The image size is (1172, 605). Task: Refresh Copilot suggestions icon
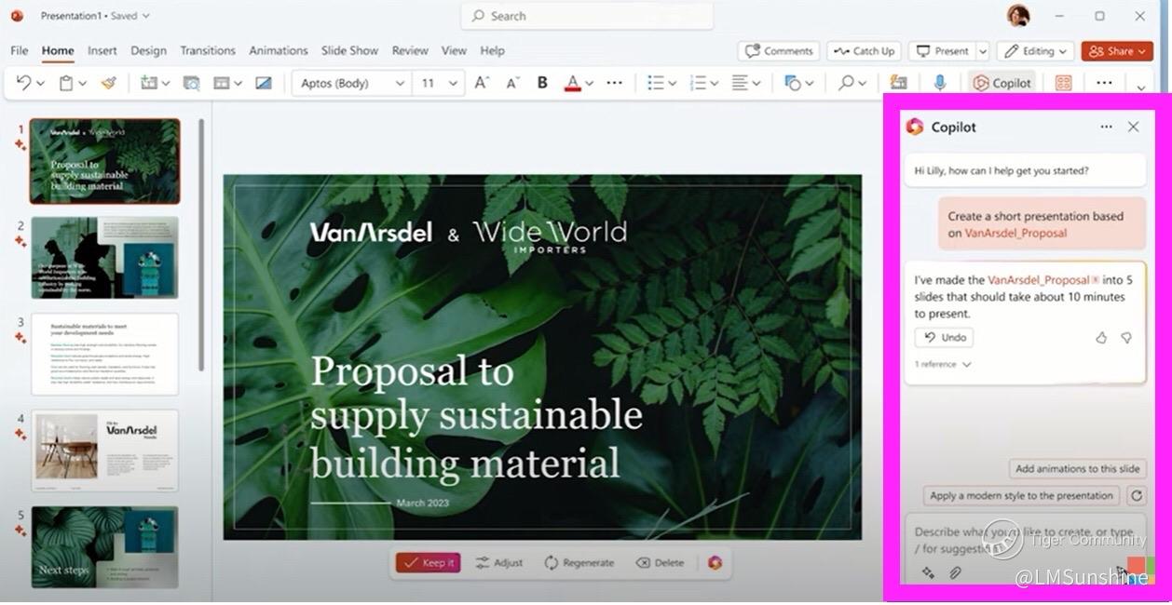click(x=1136, y=496)
